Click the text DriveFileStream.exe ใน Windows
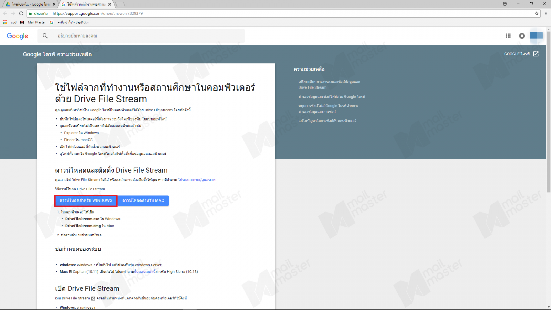 (x=93, y=219)
